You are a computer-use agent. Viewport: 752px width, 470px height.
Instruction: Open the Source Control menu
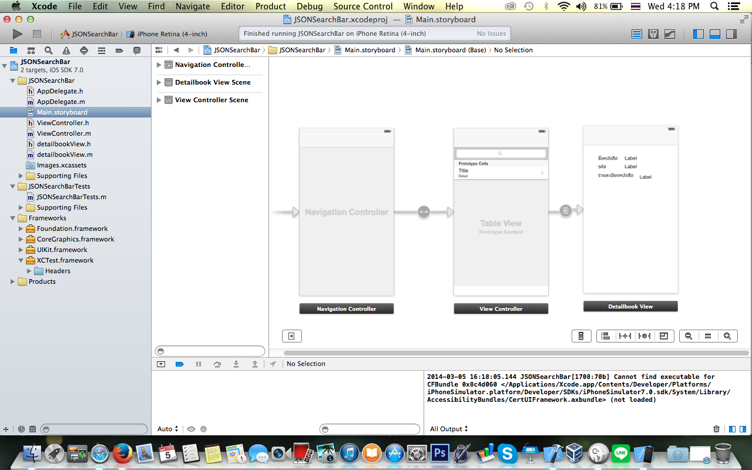tap(363, 6)
